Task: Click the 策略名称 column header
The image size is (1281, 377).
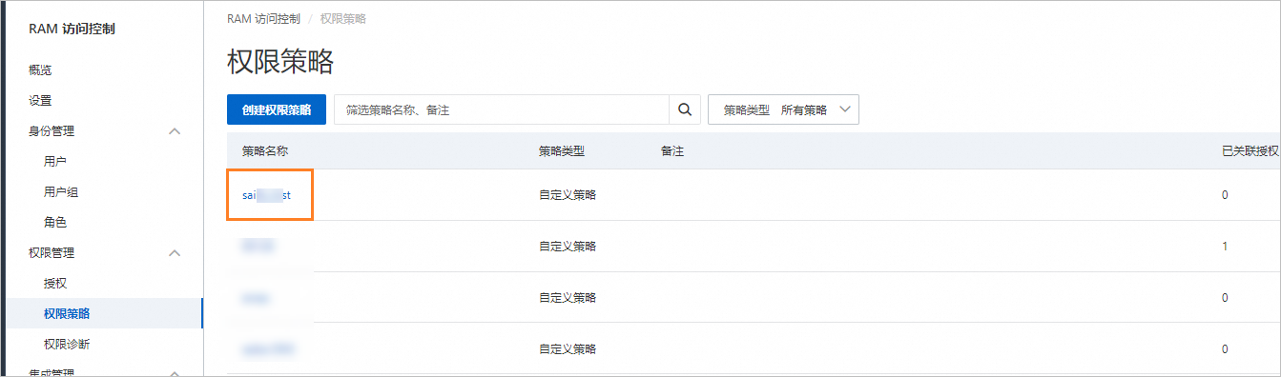Action: click(265, 151)
